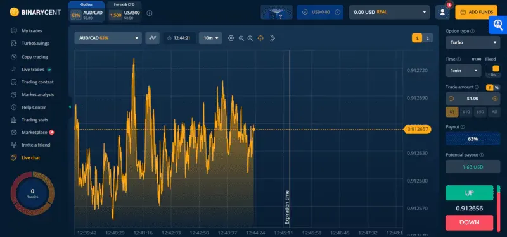Click the $1.00 trade amount field
Image resolution: width=507 pixels, height=237 pixels.
click(473, 99)
